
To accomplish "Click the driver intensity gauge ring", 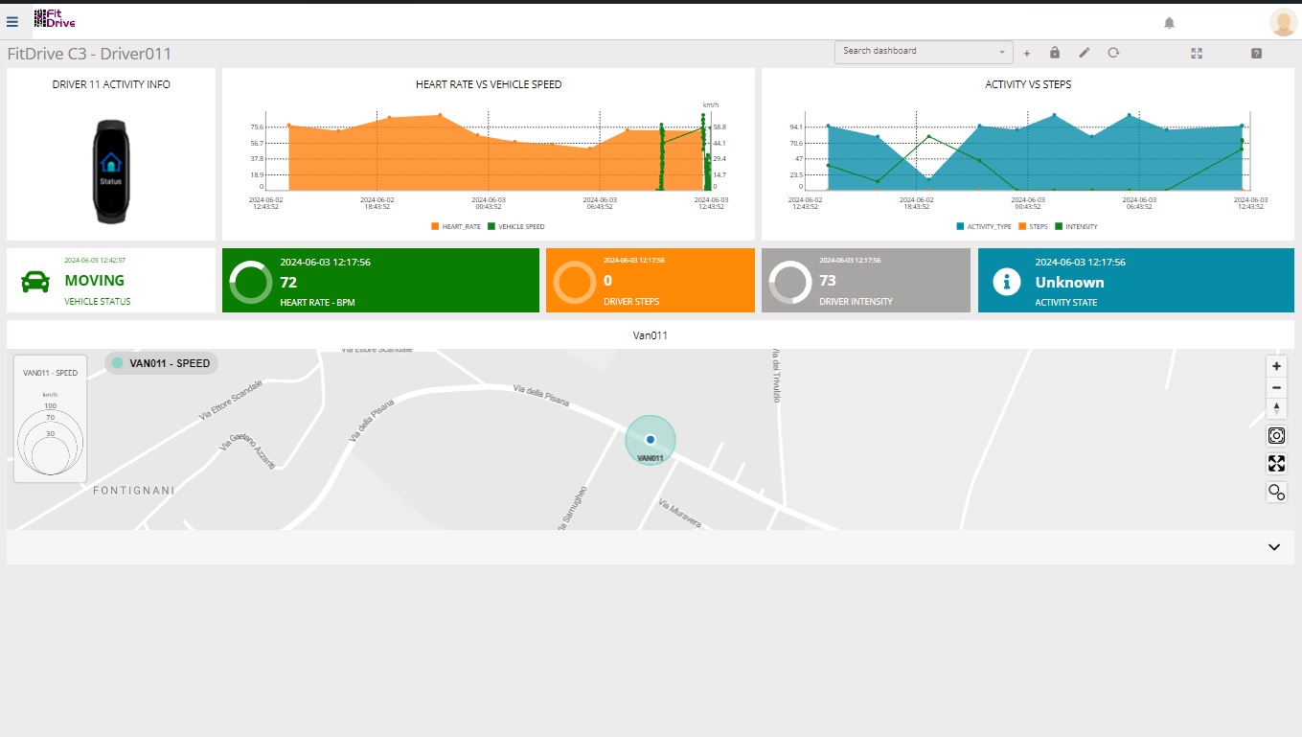I will click(790, 282).
